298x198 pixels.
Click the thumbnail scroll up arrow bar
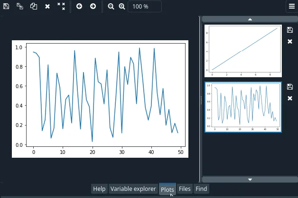(x=250, y=19)
